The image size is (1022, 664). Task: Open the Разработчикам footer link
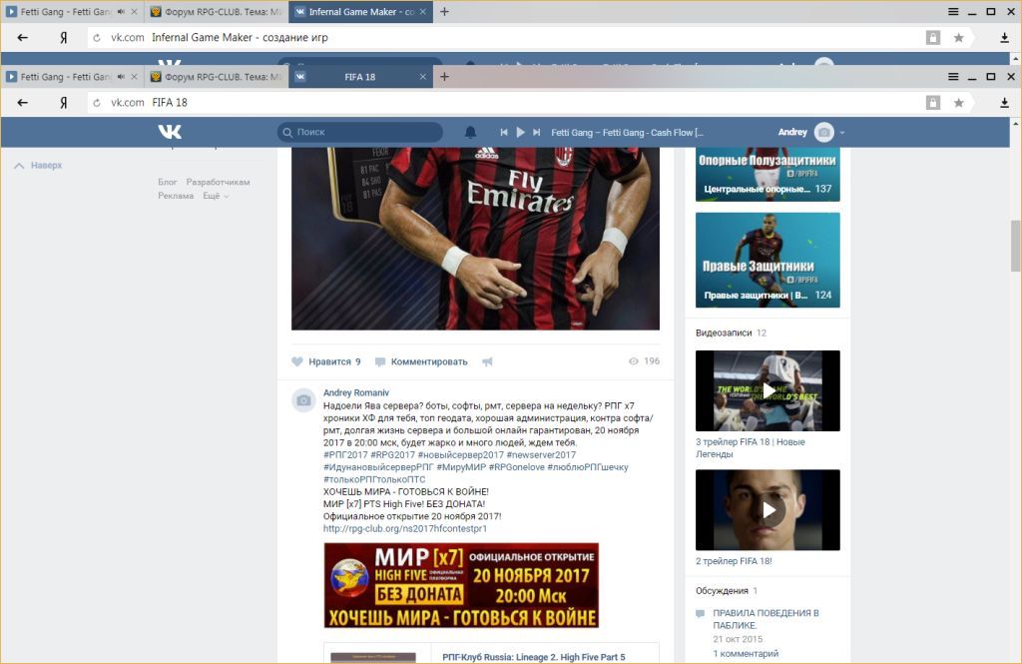[218, 182]
